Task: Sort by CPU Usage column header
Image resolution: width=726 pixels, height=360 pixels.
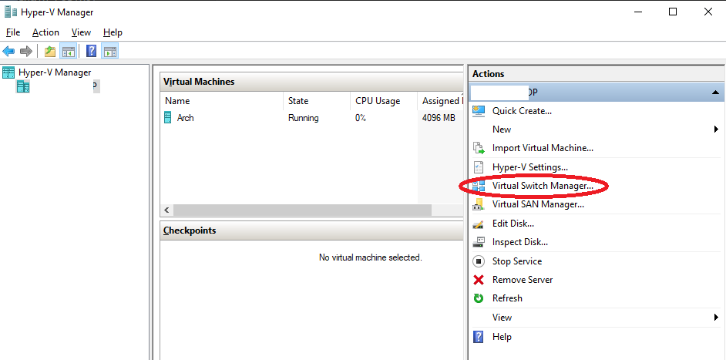Action: (x=383, y=100)
